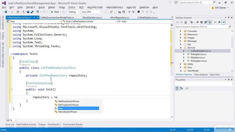Click the Alphabetical sort icon in Properties
This screenshot has height=132, width=235.
pyautogui.click(x=182, y=88)
